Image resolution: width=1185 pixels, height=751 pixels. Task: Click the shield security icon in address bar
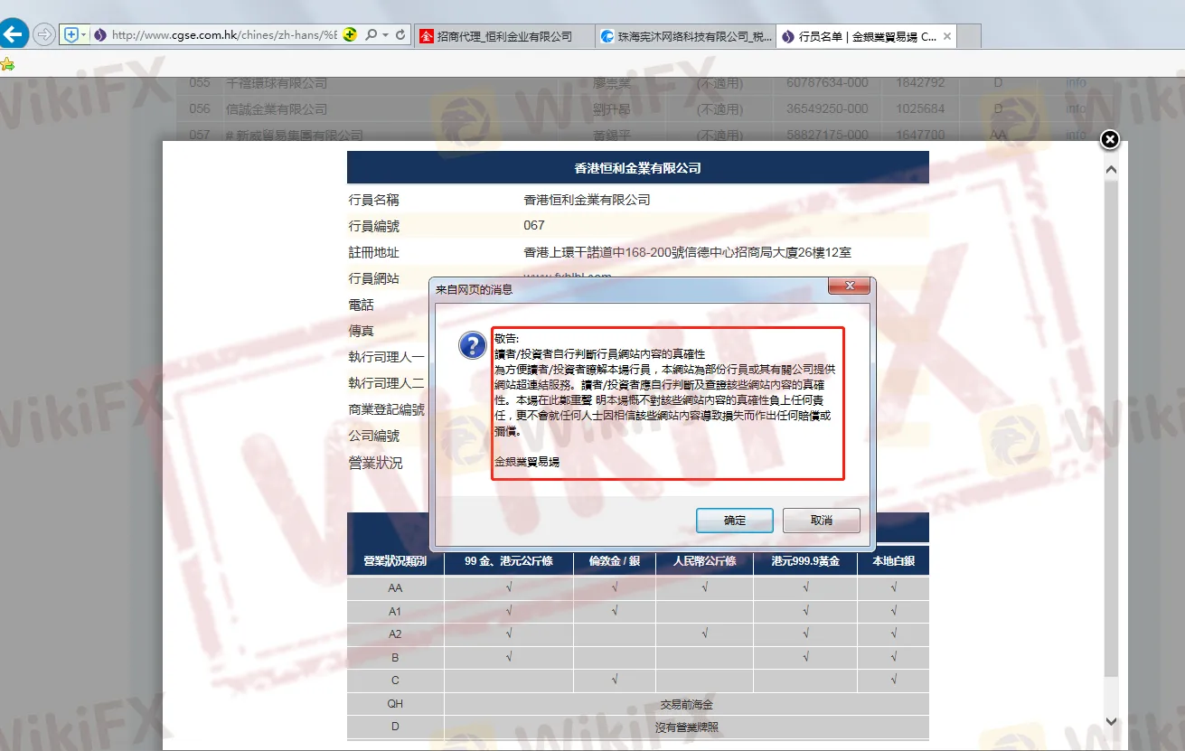(x=71, y=35)
